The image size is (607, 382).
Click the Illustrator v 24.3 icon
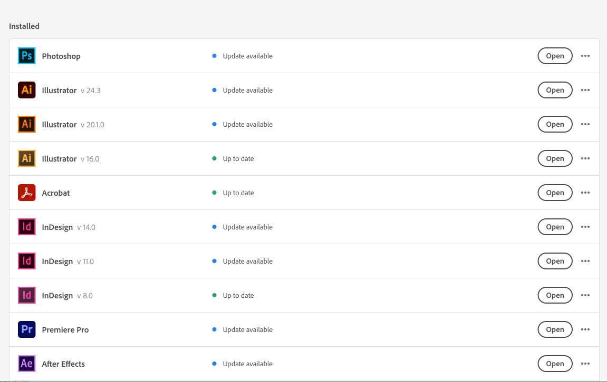[26, 90]
